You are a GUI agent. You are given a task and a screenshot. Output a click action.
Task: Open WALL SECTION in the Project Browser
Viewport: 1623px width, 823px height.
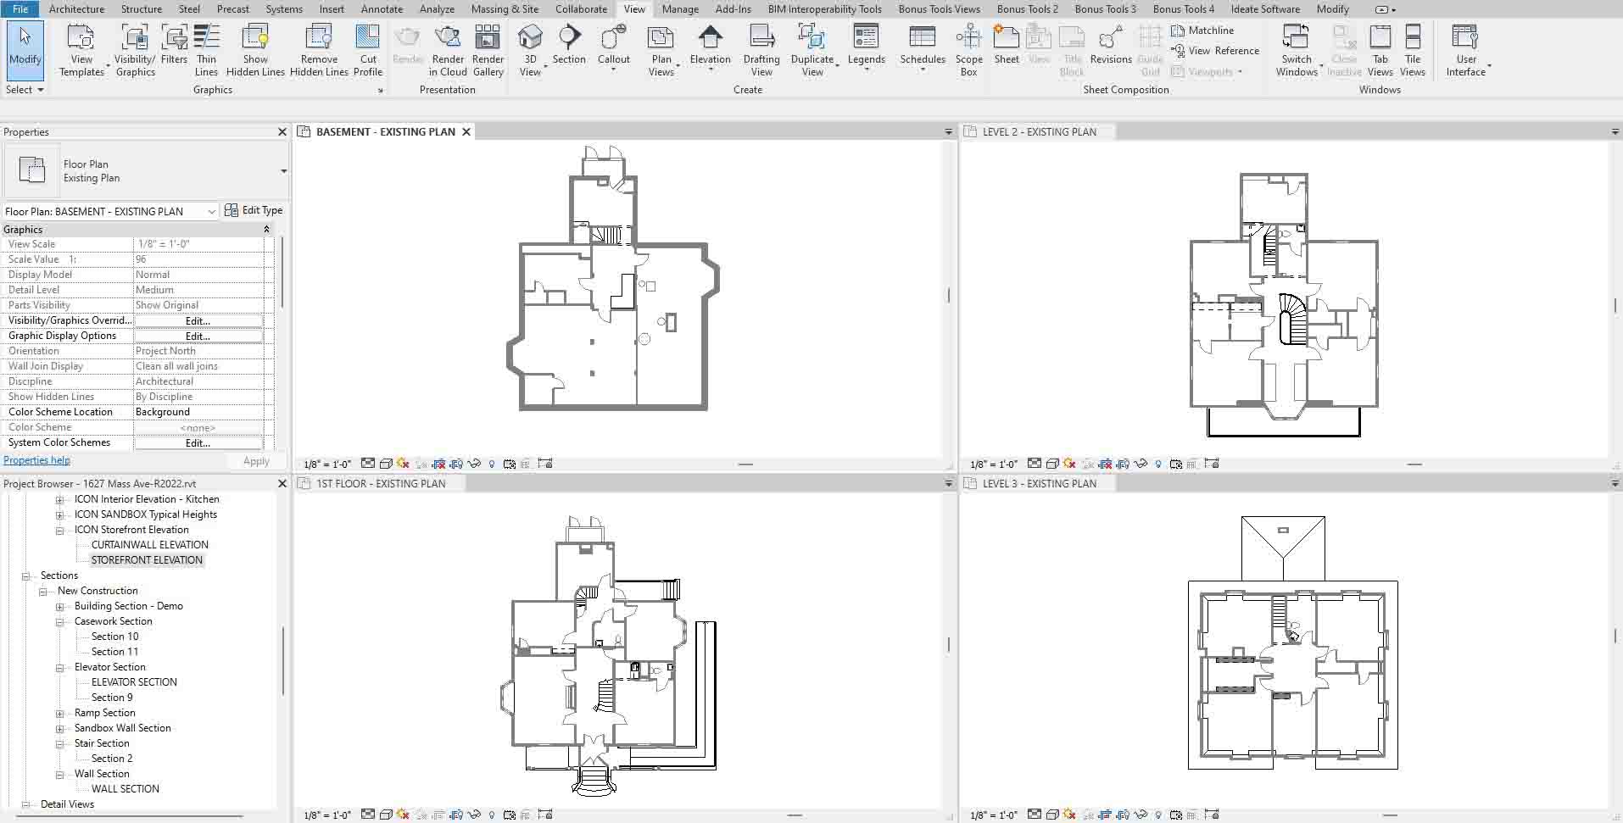tap(125, 789)
